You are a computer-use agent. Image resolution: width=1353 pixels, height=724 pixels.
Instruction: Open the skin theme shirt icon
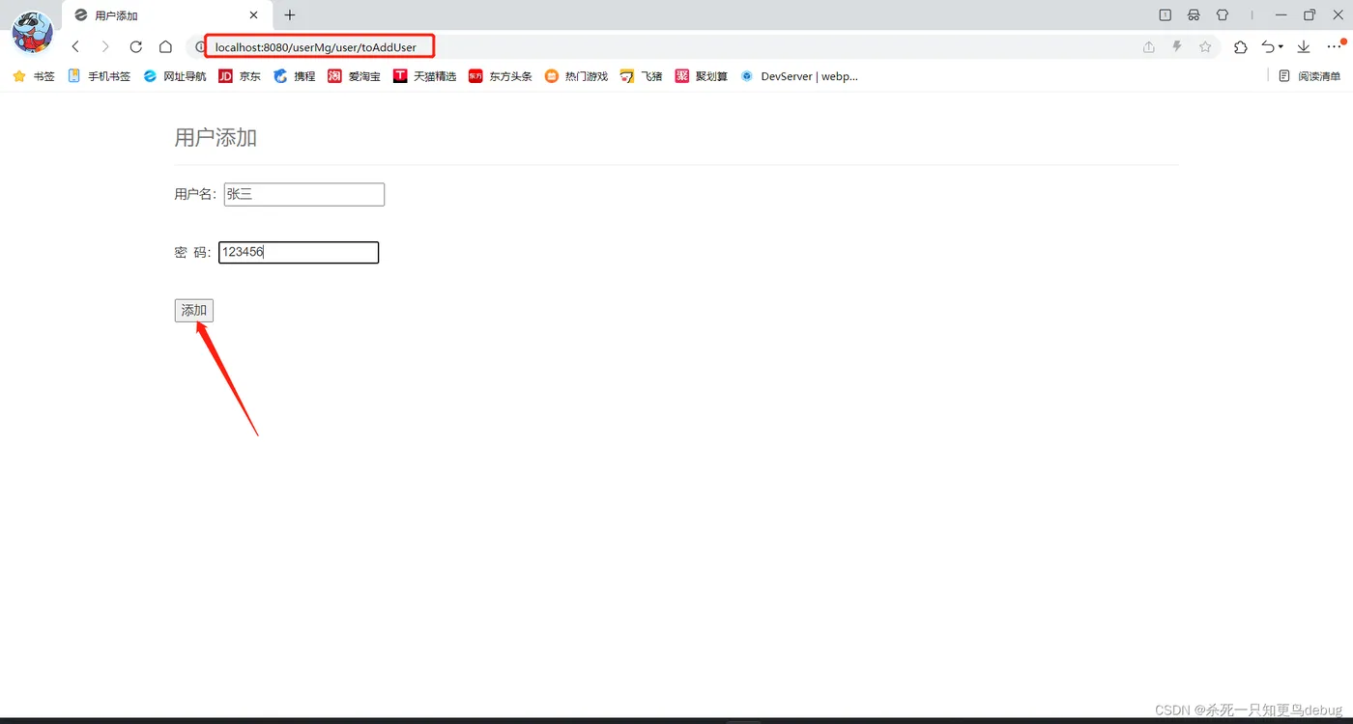click(x=1223, y=15)
